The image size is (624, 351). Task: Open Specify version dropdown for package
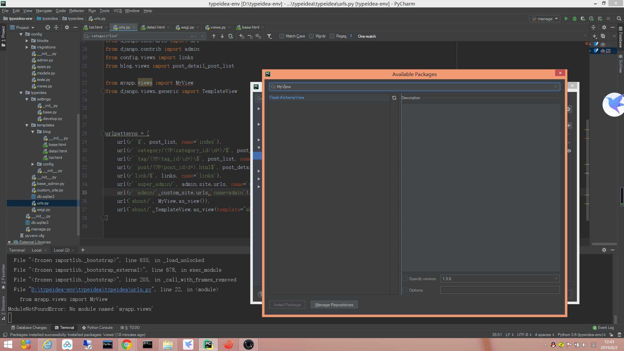click(x=555, y=279)
